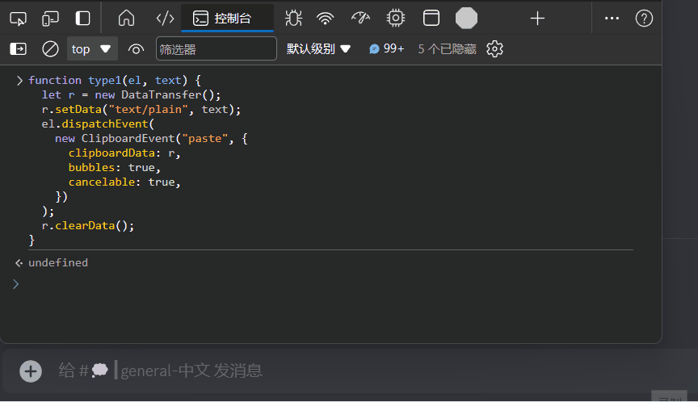Open the Memory chip panel
The height and width of the screenshot is (402, 698).
coord(395,18)
